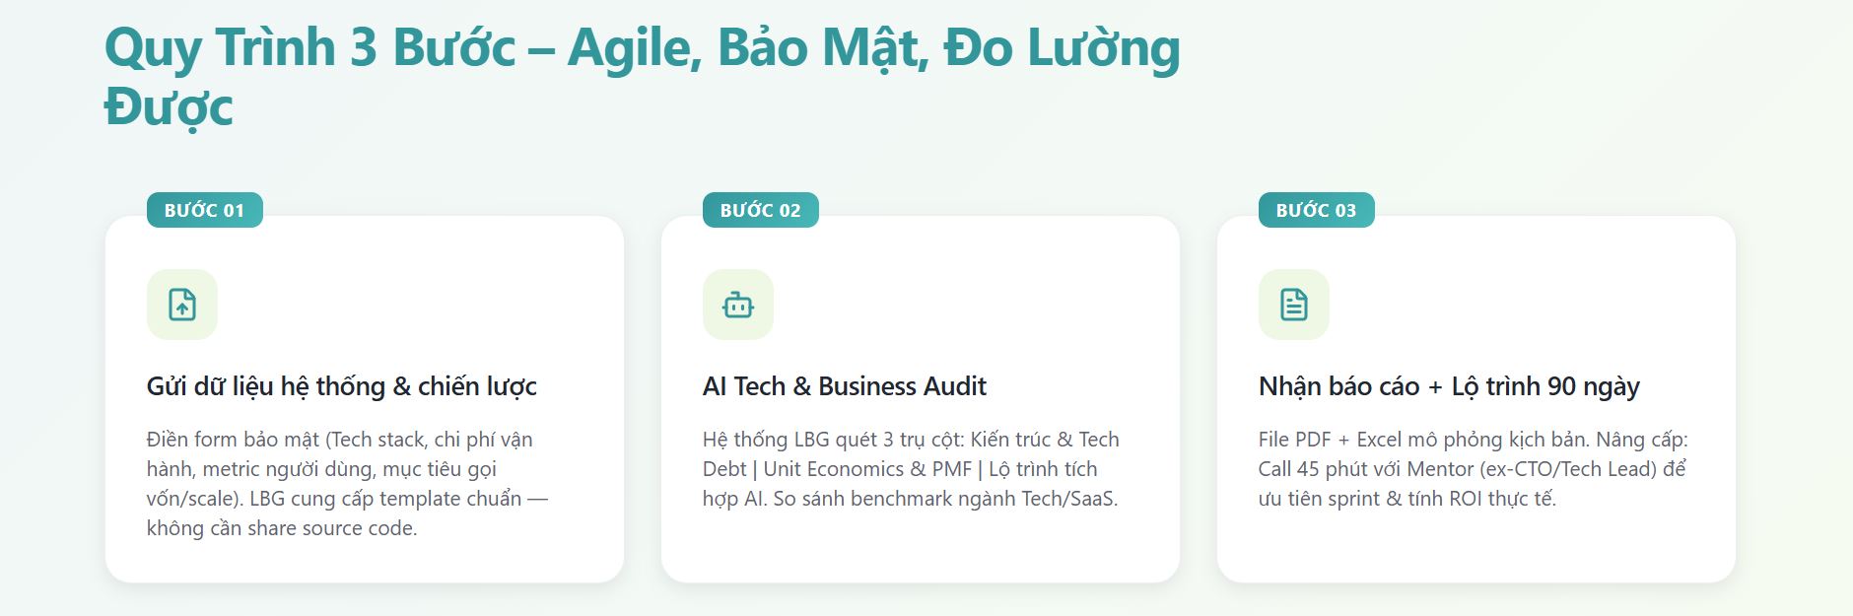Click the "Unit Economics & PMF" text
1853x616 pixels.
coord(867,469)
